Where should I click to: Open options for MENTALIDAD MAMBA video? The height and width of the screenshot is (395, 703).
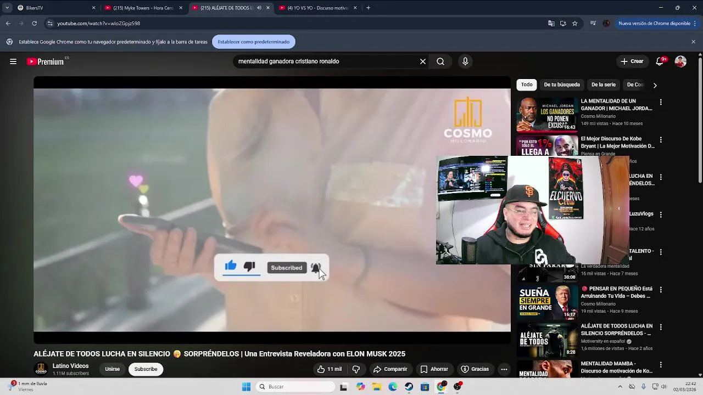tap(661, 365)
